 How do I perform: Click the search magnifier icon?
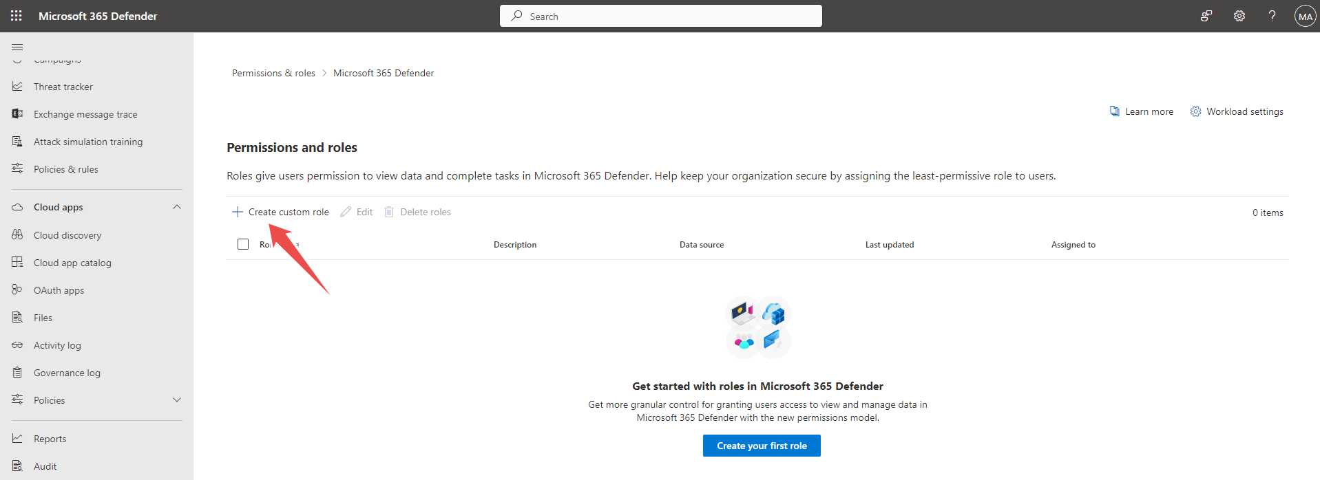(516, 16)
